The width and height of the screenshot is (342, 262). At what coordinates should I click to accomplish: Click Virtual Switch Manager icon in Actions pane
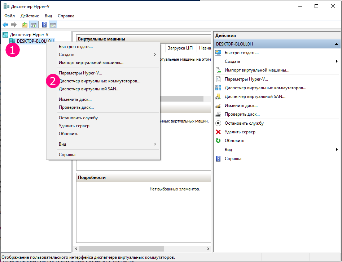tap(218, 88)
